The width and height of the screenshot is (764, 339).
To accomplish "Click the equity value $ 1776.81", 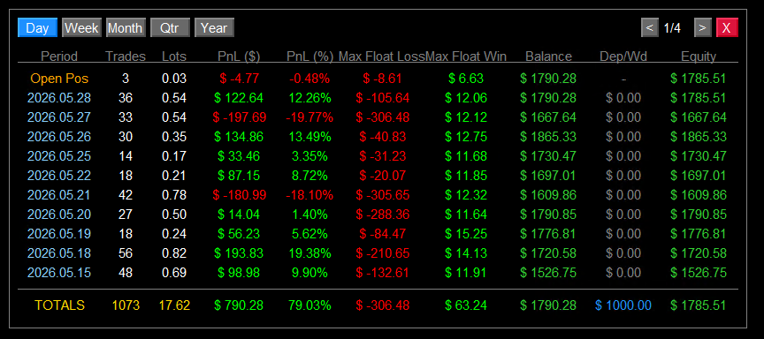I will pyautogui.click(x=699, y=234).
